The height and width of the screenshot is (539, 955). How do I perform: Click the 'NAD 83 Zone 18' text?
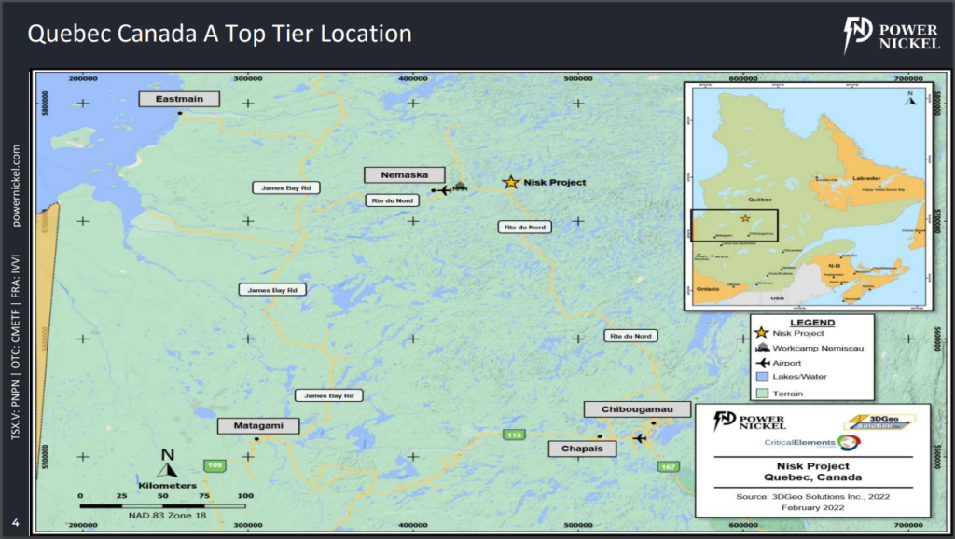pyautogui.click(x=168, y=516)
